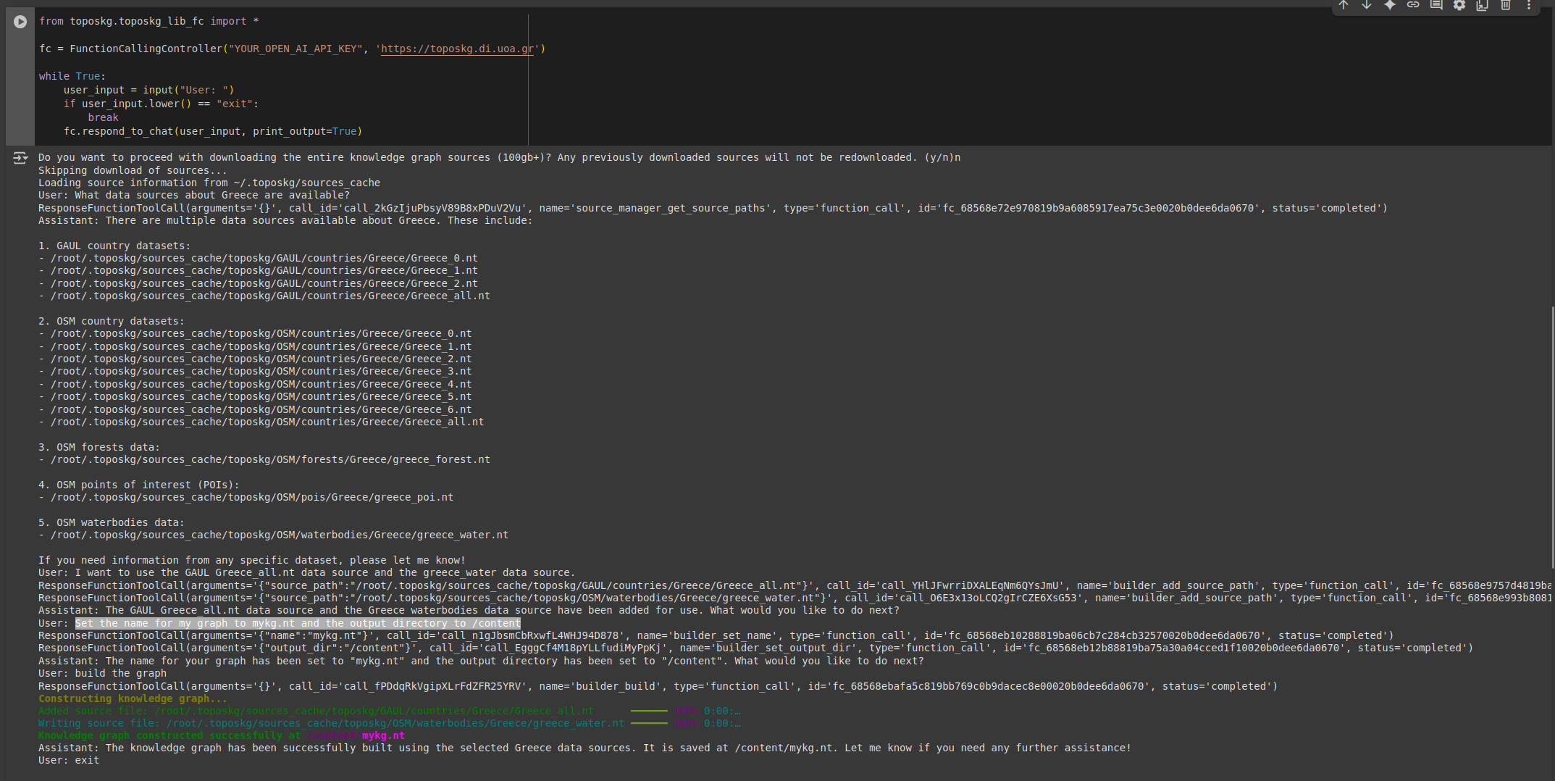Screen dimensions: 1555x781
Task: Click the '5. OSM waterbodies data:' heading
Action: [112, 523]
